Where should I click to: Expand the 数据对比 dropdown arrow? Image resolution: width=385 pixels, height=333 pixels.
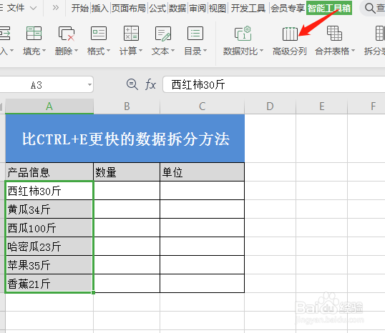click(261, 51)
